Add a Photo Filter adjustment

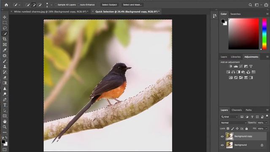pyautogui.click(x=243, y=72)
